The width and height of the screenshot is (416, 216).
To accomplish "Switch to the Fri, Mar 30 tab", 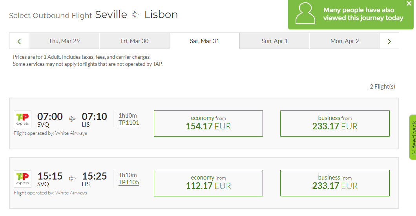I will pyautogui.click(x=134, y=41).
